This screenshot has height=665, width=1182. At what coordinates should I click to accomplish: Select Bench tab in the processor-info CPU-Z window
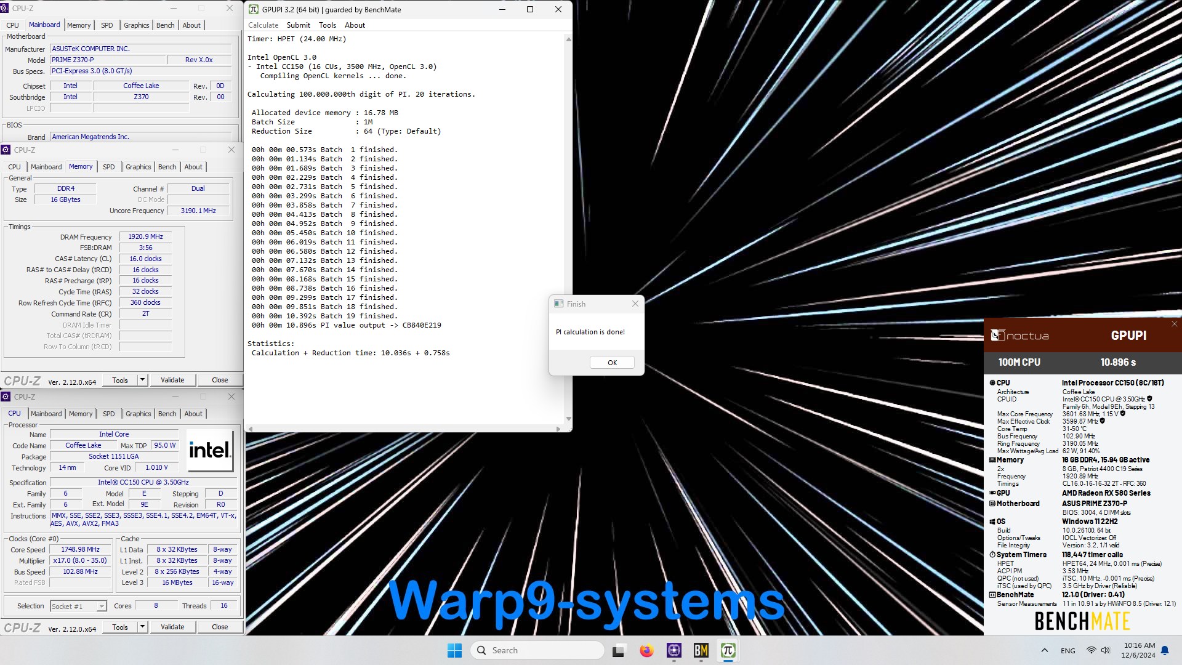[x=167, y=414]
